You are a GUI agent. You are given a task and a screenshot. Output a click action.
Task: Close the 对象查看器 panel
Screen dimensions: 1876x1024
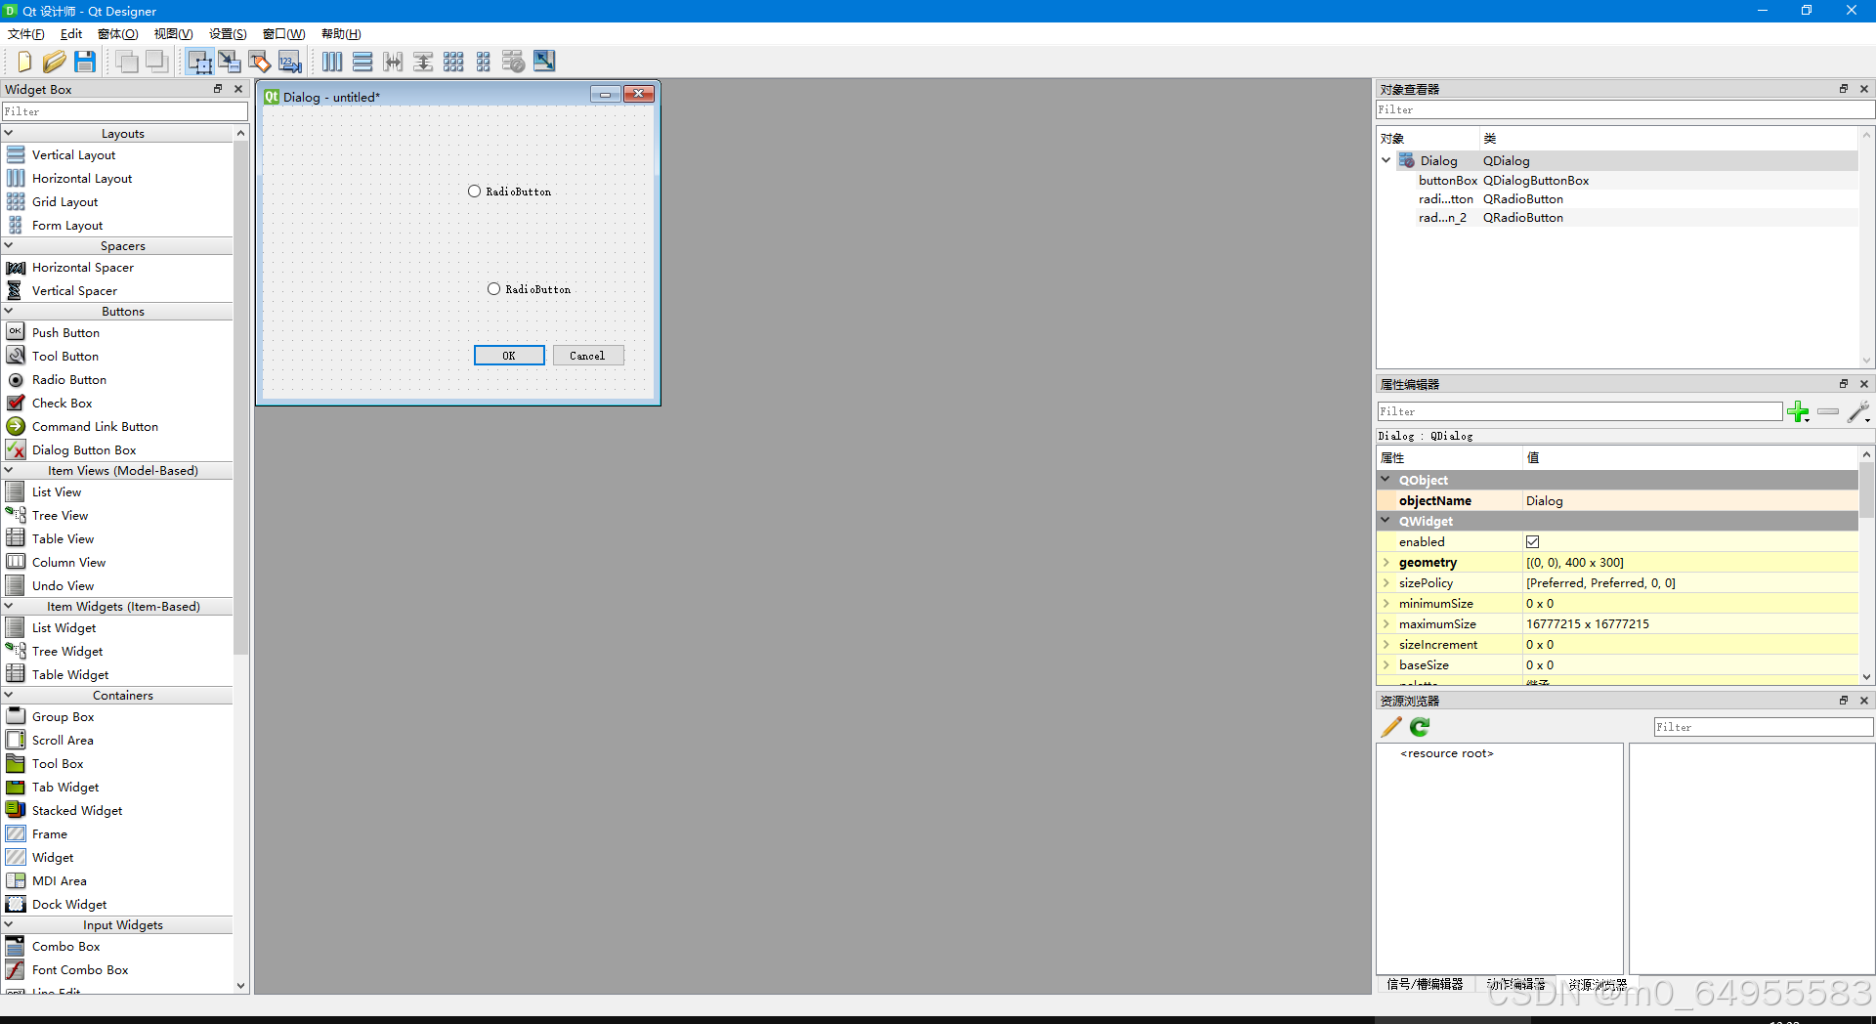1864,89
